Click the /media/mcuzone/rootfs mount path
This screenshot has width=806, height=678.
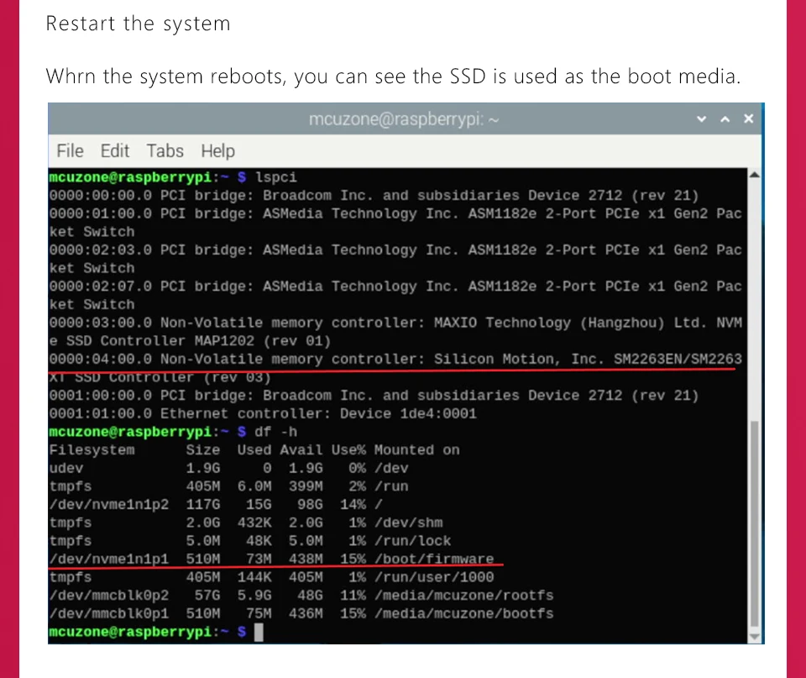pos(464,595)
